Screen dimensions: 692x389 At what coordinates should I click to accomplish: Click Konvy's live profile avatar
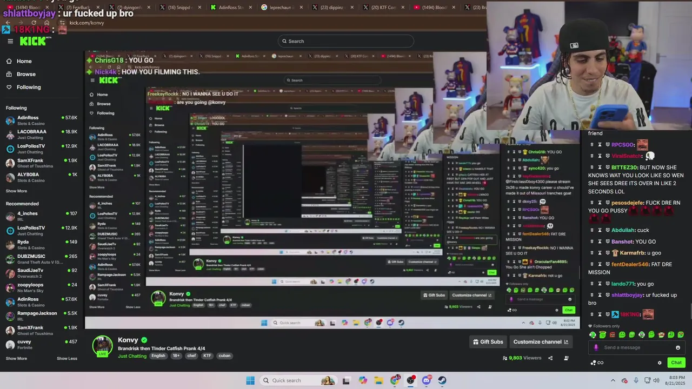(x=102, y=346)
